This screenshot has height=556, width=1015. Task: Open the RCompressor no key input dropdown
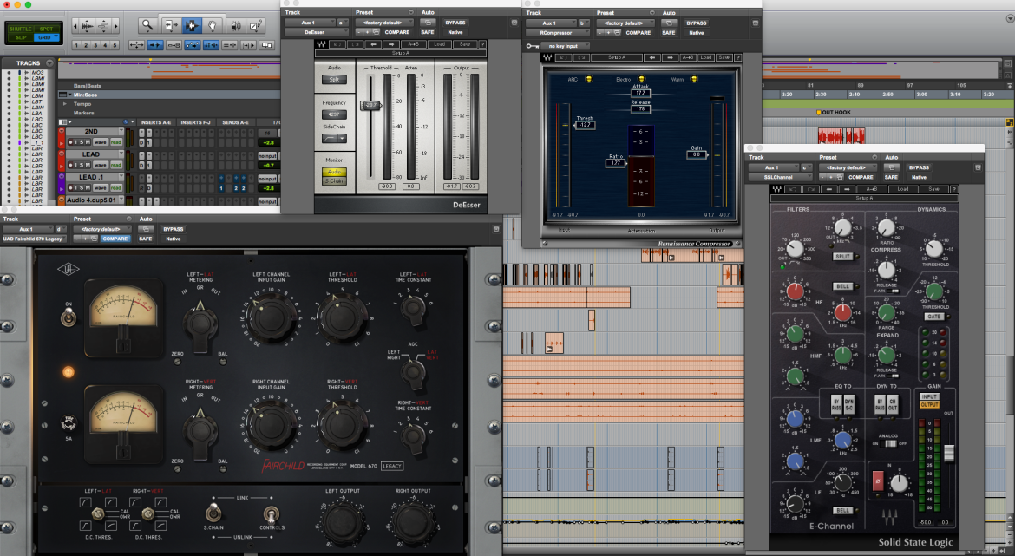point(564,46)
